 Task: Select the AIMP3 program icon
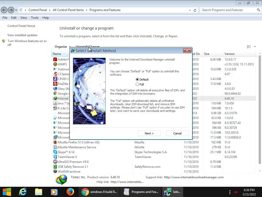coord(55,64)
